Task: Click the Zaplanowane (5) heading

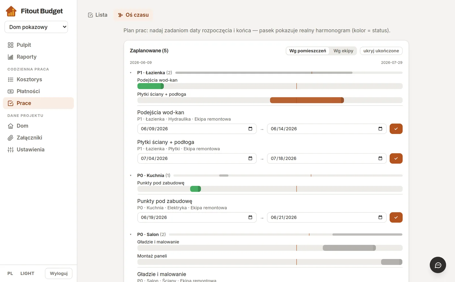Action: (149, 51)
